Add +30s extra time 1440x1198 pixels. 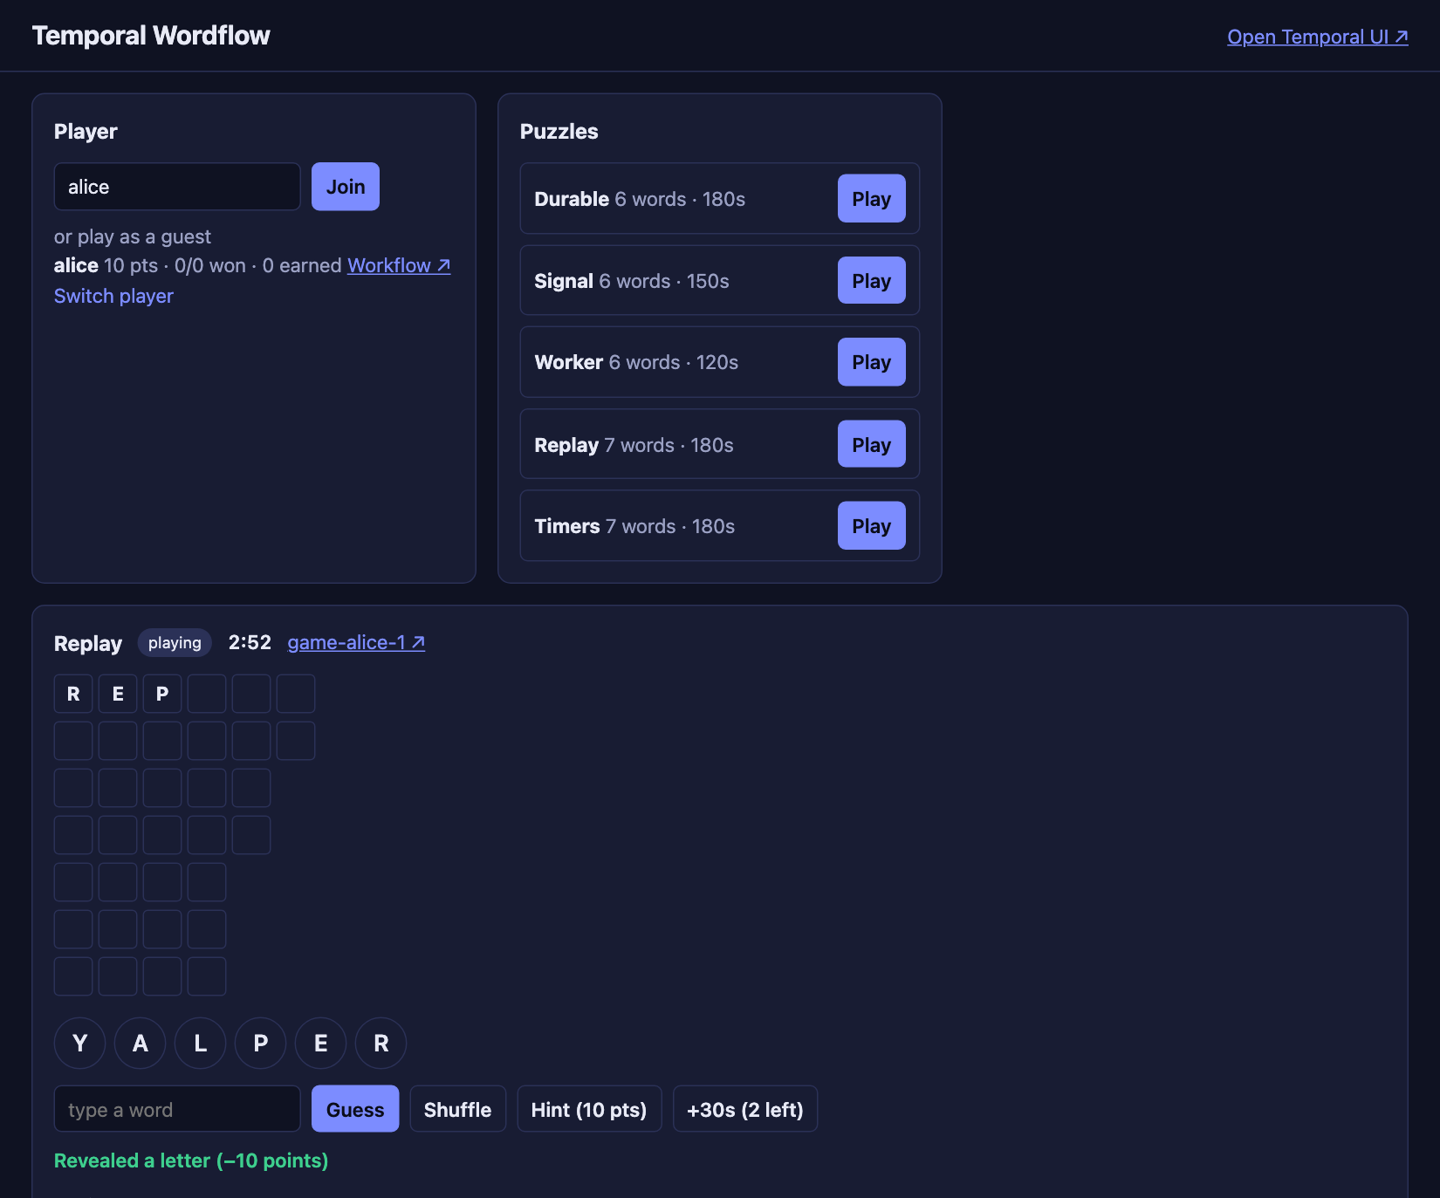coord(745,1109)
